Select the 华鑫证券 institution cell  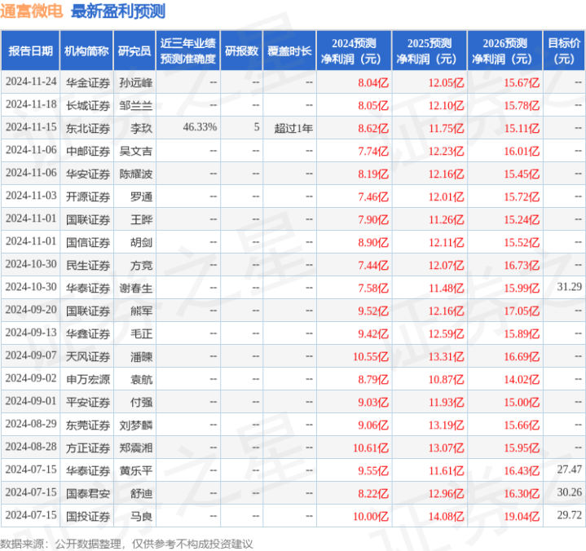[x=88, y=333]
